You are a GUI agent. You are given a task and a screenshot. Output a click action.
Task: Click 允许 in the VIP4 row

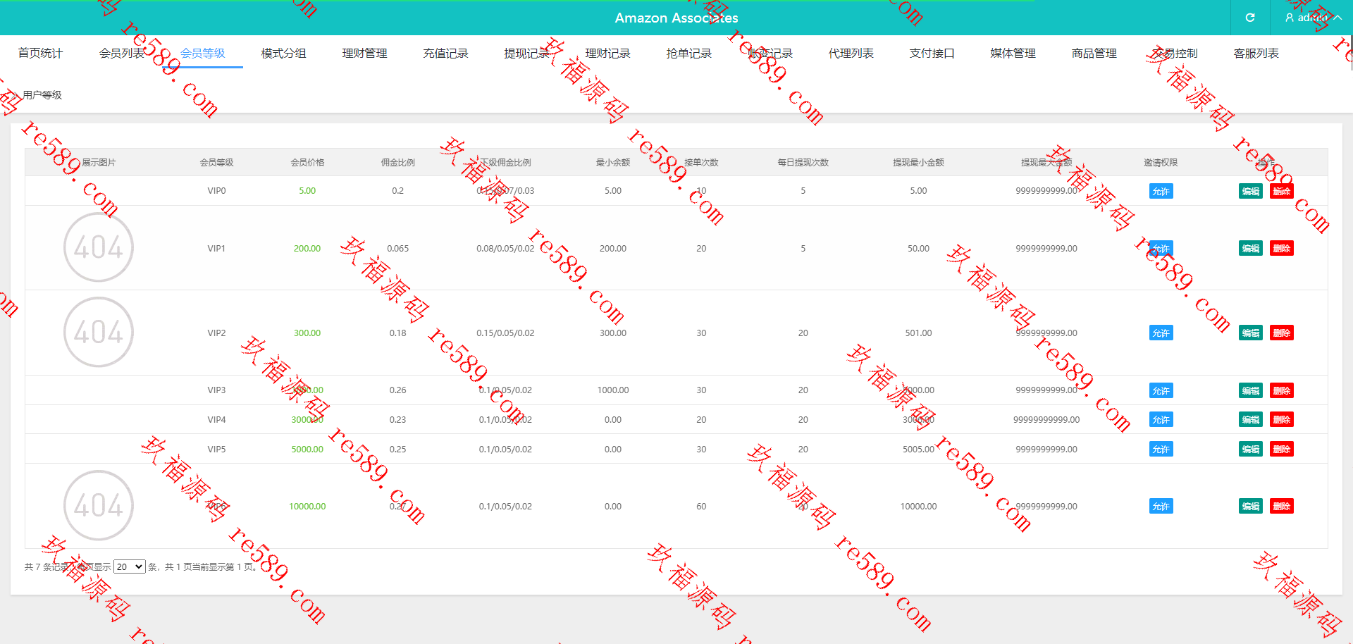pyautogui.click(x=1161, y=419)
